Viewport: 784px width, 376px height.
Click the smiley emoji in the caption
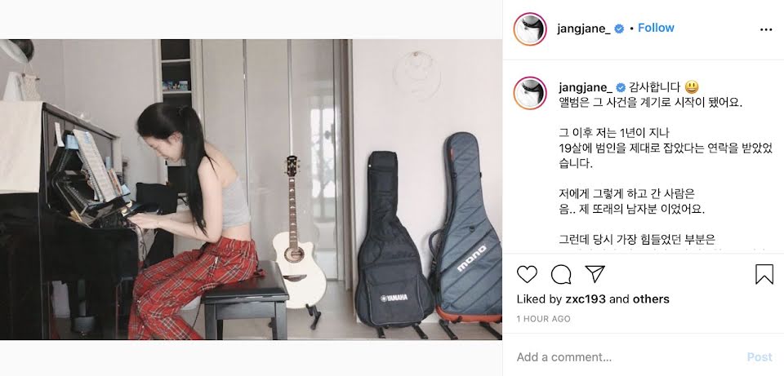pyautogui.click(x=692, y=87)
